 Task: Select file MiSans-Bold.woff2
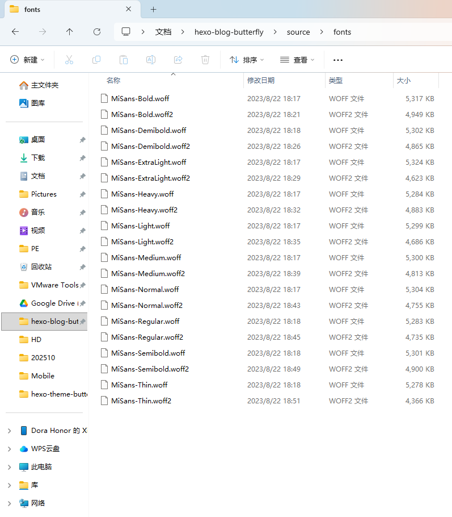[142, 114]
